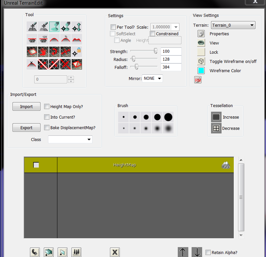Select the Orientation Flip red triangles tool
The image size is (266, 257).
pyautogui.click(x=77, y=64)
